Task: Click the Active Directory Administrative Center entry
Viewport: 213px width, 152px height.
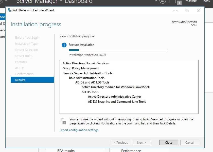Action: (x=115, y=97)
